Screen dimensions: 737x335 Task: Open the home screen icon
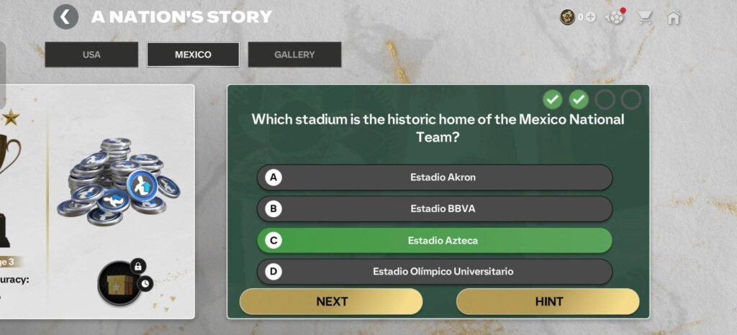674,17
